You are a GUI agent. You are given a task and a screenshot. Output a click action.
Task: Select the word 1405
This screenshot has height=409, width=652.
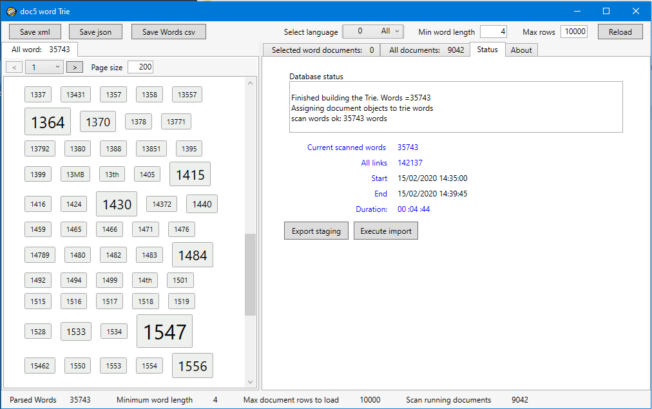(x=147, y=175)
